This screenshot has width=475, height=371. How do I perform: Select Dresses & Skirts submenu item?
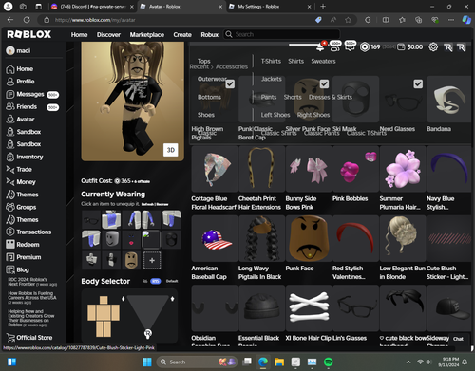click(x=331, y=97)
